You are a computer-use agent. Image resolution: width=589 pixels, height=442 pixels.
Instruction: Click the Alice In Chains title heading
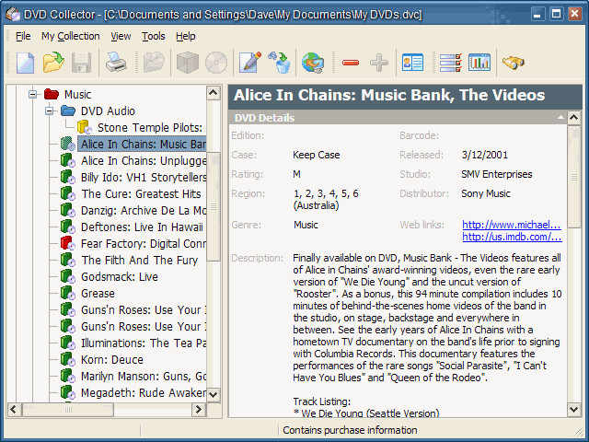pyautogui.click(x=389, y=95)
